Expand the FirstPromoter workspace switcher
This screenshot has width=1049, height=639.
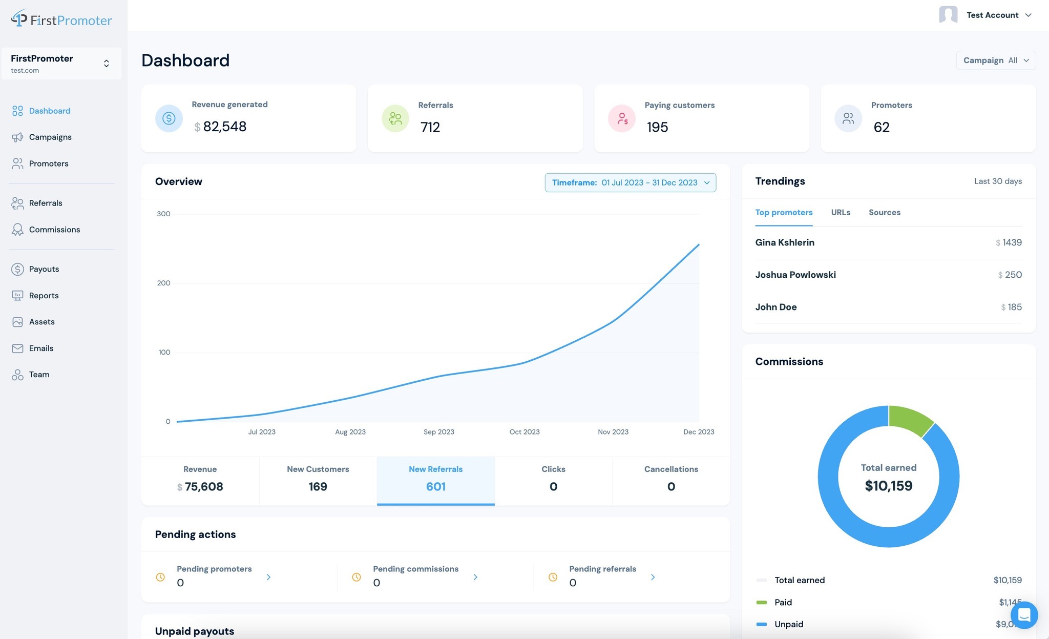click(106, 63)
